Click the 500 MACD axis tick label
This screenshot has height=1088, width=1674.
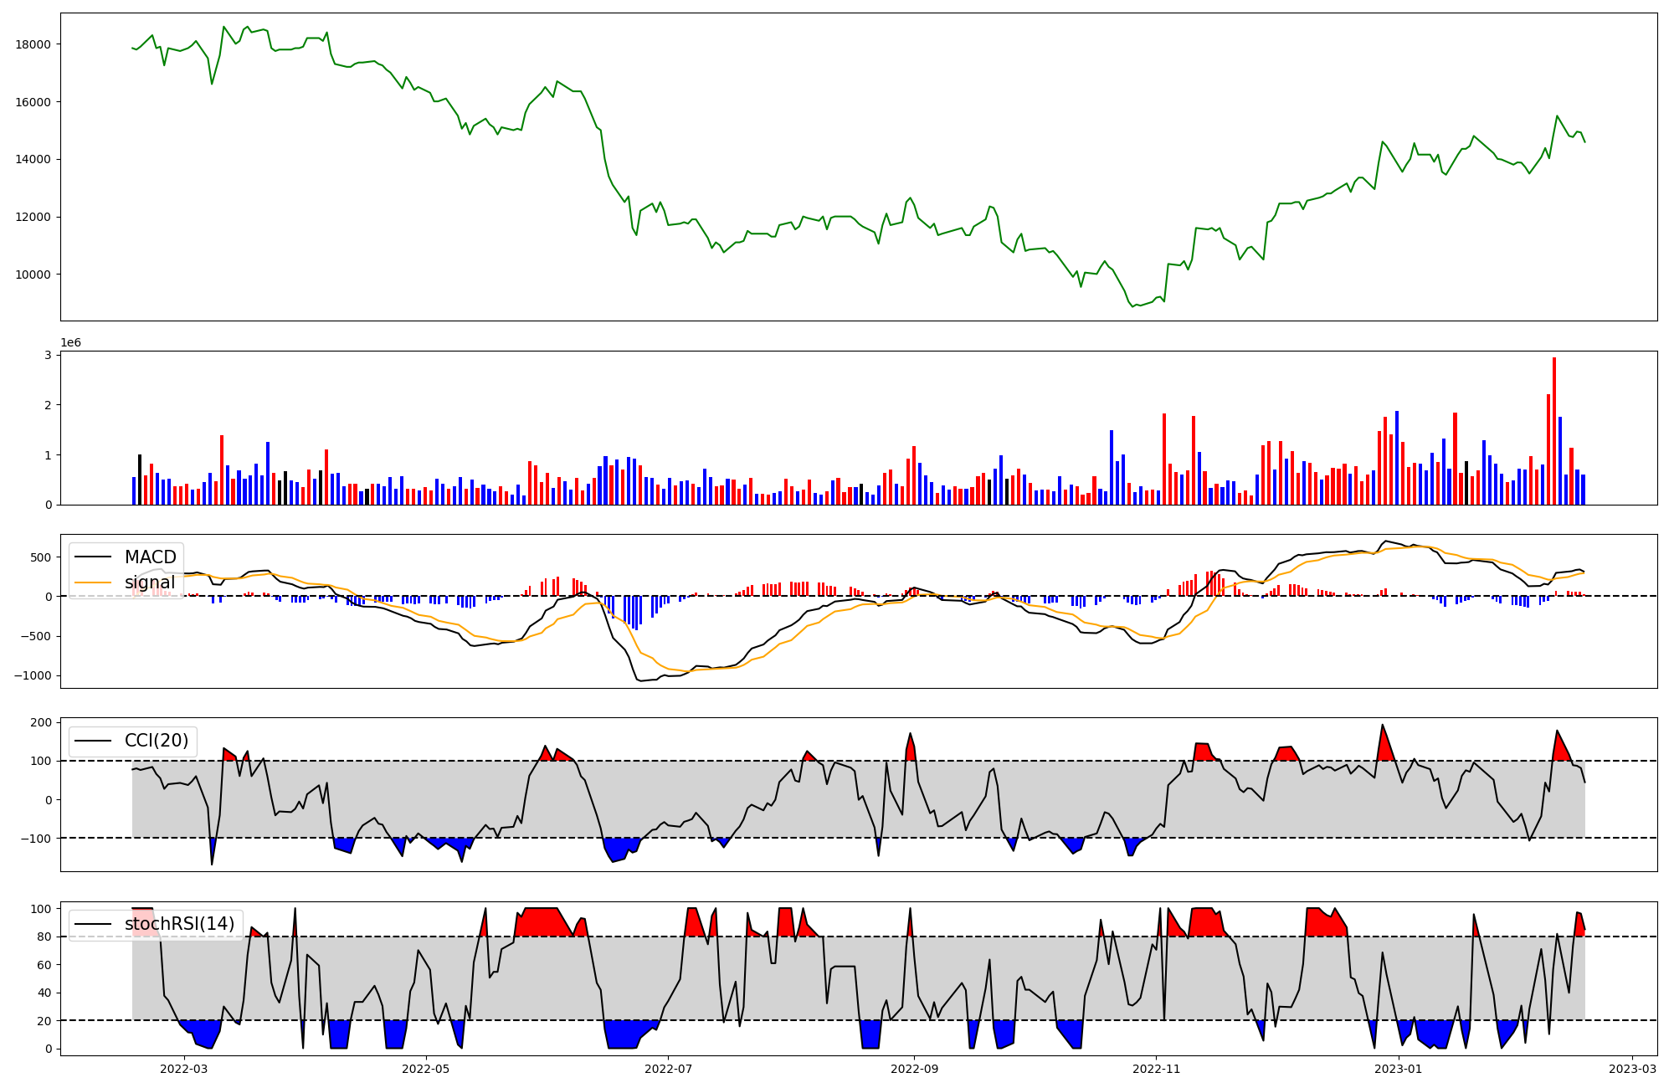point(42,557)
